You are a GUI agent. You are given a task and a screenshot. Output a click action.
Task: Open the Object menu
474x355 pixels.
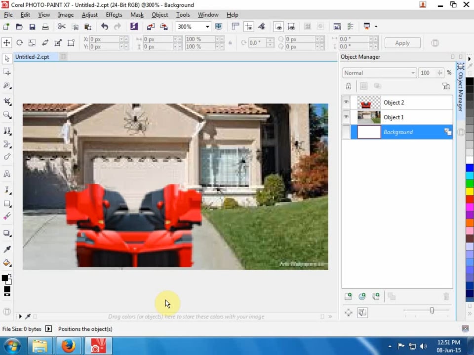(159, 14)
